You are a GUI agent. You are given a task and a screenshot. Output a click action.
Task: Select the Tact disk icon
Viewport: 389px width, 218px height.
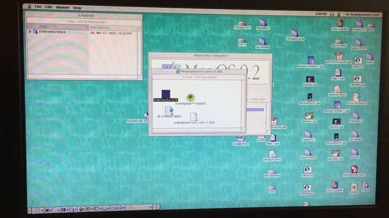click(x=272, y=190)
